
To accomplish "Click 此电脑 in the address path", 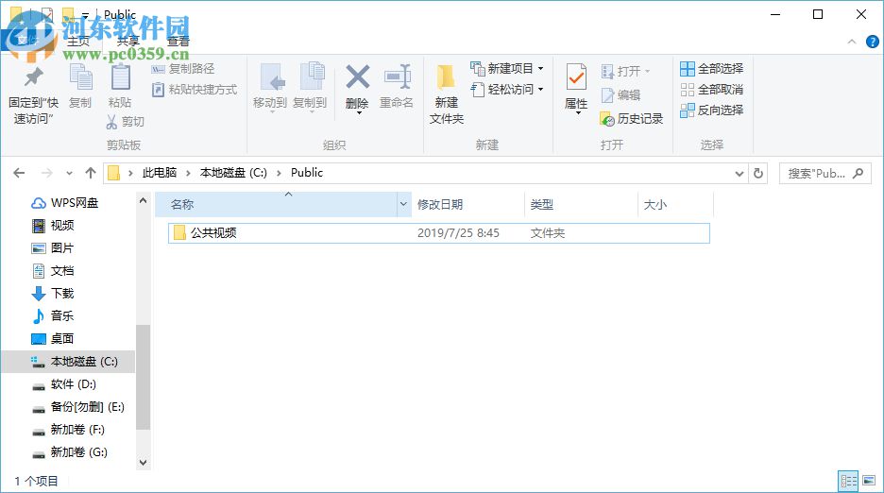I will [160, 173].
